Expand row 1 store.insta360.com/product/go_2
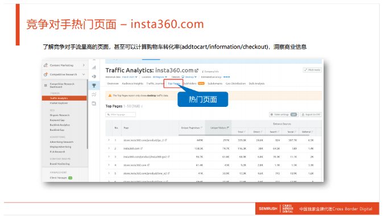Image resolution: width=385 pixels, height=216 pixels. point(109,140)
